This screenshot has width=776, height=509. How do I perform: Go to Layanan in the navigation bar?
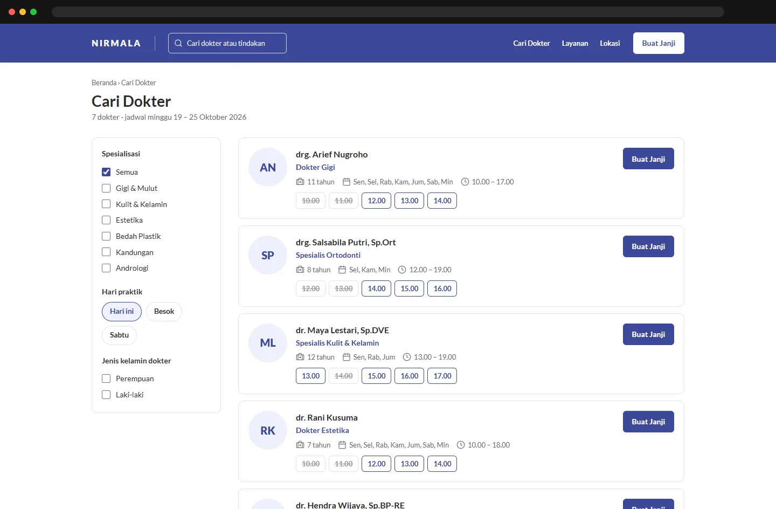click(575, 43)
